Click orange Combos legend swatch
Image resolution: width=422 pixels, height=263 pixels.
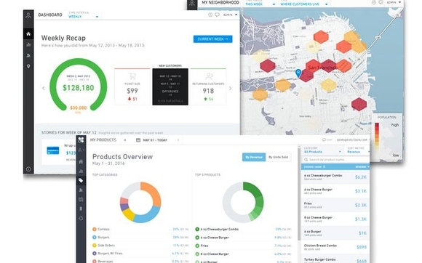pyautogui.click(x=94, y=229)
